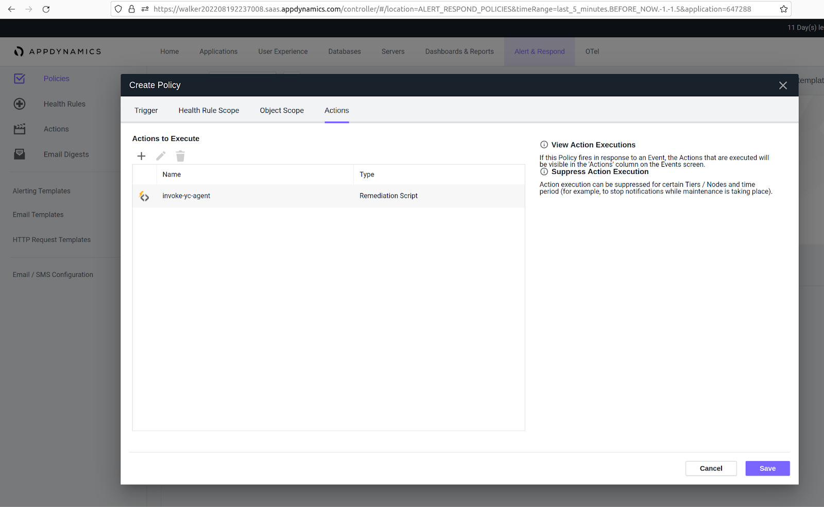Click the View Action Executions info icon
This screenshot has width=824, height=507.
pos(544,145)
